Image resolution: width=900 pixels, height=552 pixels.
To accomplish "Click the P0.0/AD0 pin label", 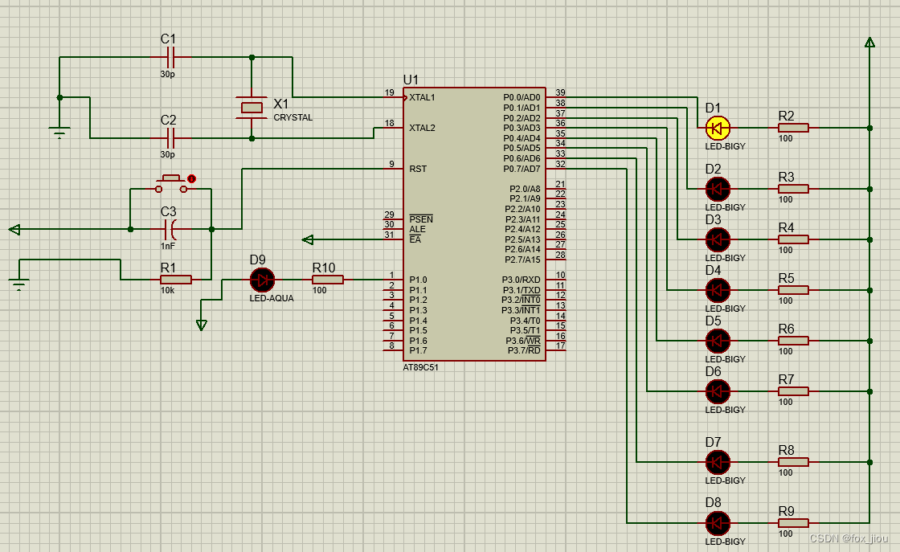I will (522, 97).
